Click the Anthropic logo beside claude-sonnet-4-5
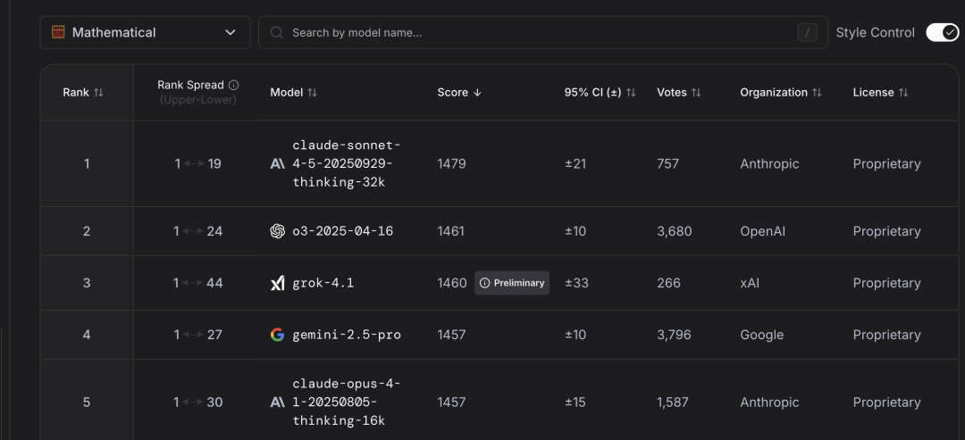Viewport: 965px width, 440px height. pyautogui.click(x=277, y=164)
